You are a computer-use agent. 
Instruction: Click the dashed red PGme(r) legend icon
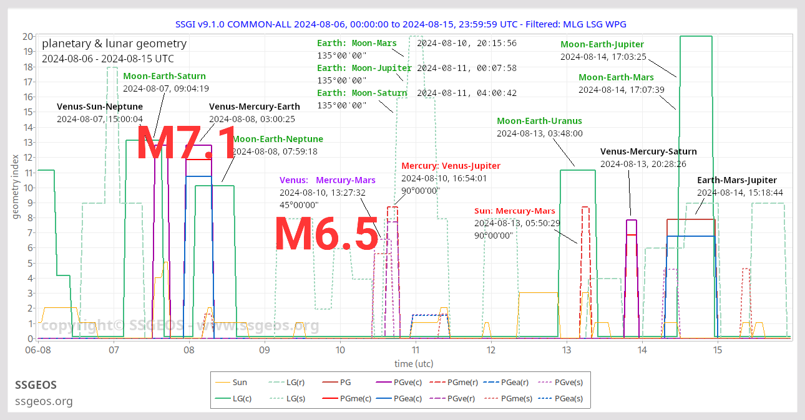[437, 382]
